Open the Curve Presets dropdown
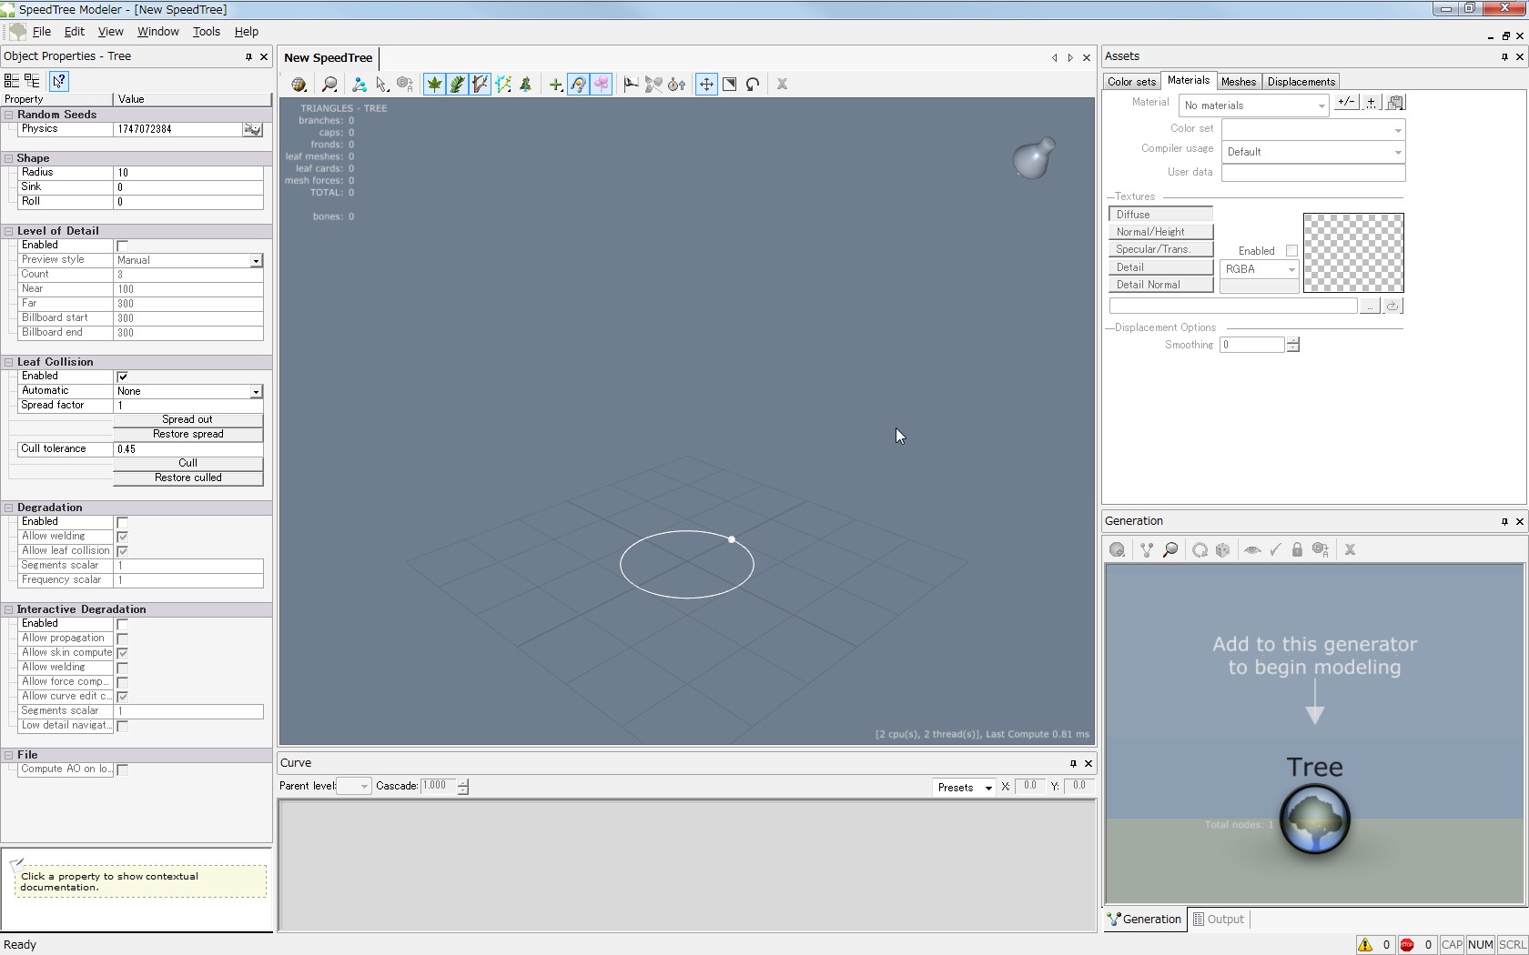This screenshot has width=1529, height=955. (x=963, y=788)
